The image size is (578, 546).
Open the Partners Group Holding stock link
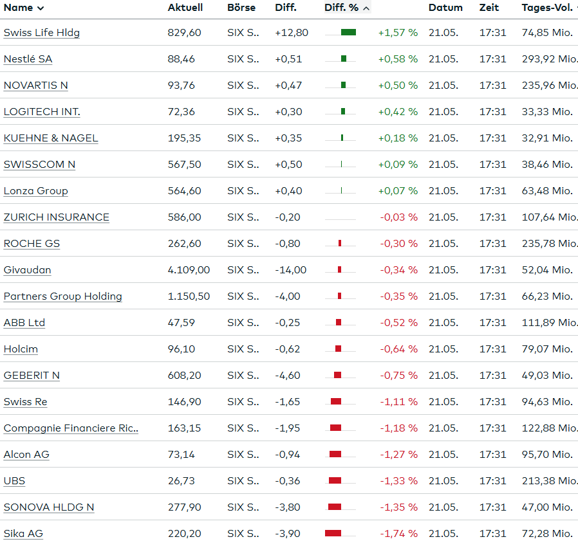[62, 296]
